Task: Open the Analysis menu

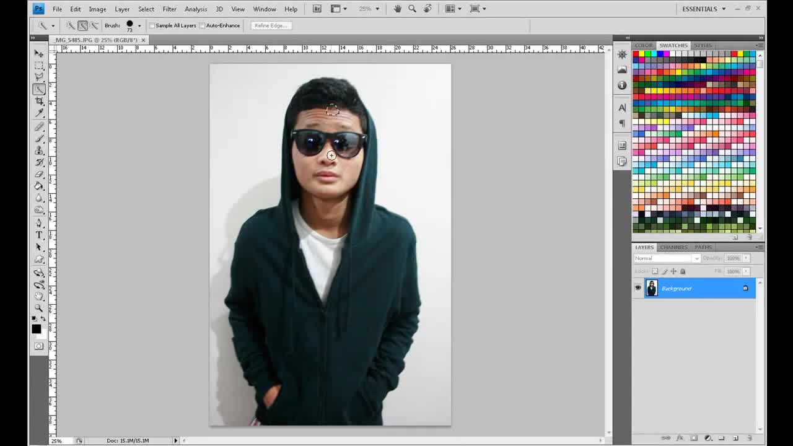Action: [196, 9]
